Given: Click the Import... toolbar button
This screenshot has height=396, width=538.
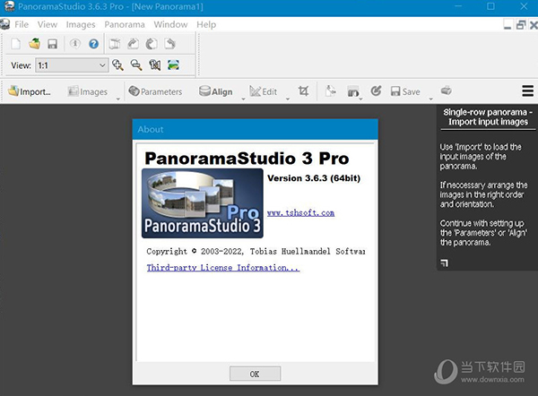Looking at the screenshot, I should click(x=30, y=91).
